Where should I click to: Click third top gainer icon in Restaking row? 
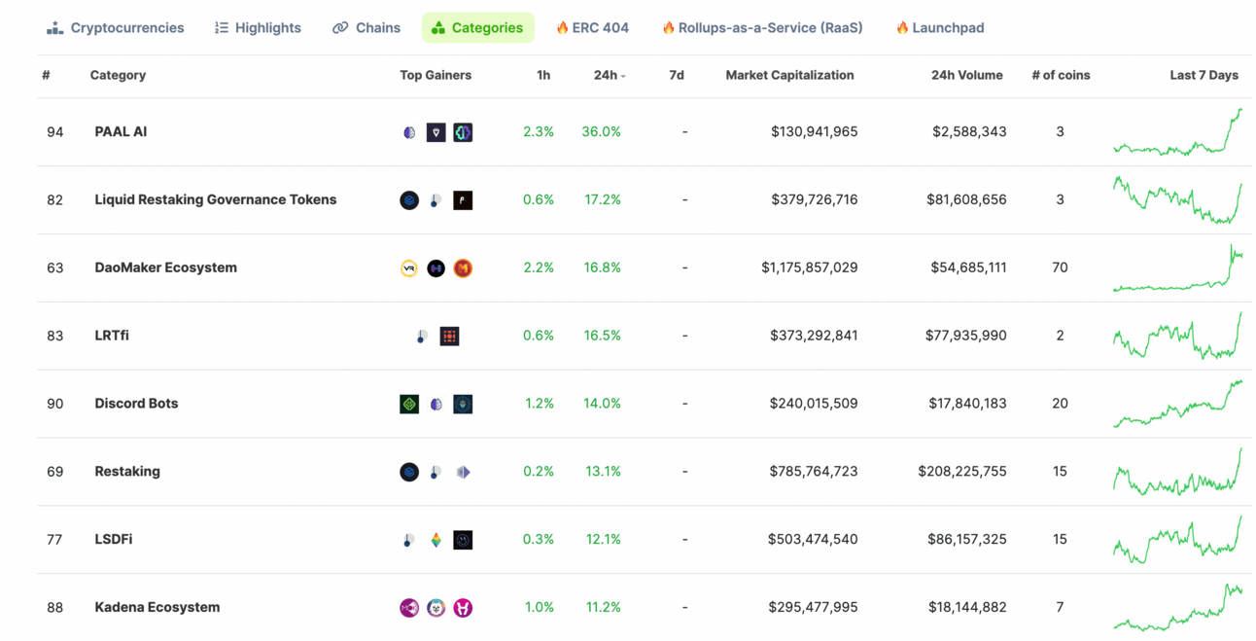pyautogui.click(x=463, y=472)
